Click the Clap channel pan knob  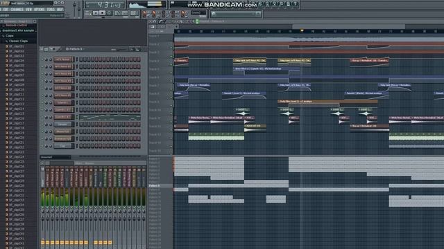pos(46,146)
